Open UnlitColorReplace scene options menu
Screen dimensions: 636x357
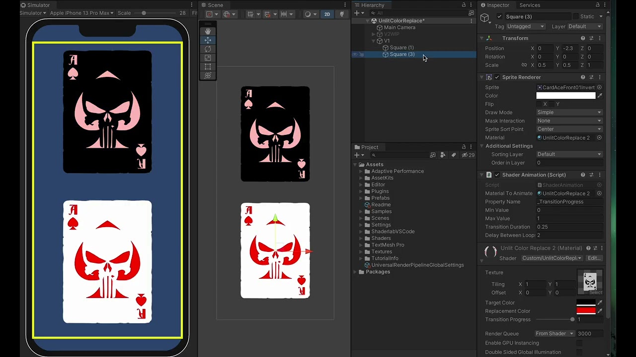[x=471, y=21]
